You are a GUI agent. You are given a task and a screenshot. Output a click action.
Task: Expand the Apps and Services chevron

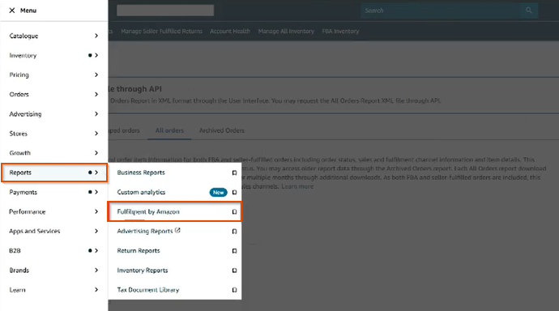[96, 231]
